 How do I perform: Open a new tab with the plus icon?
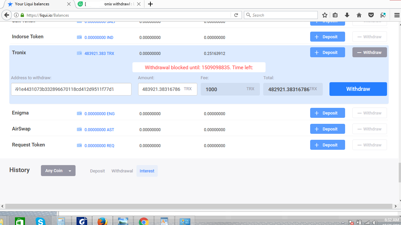[x=150, y=4]
